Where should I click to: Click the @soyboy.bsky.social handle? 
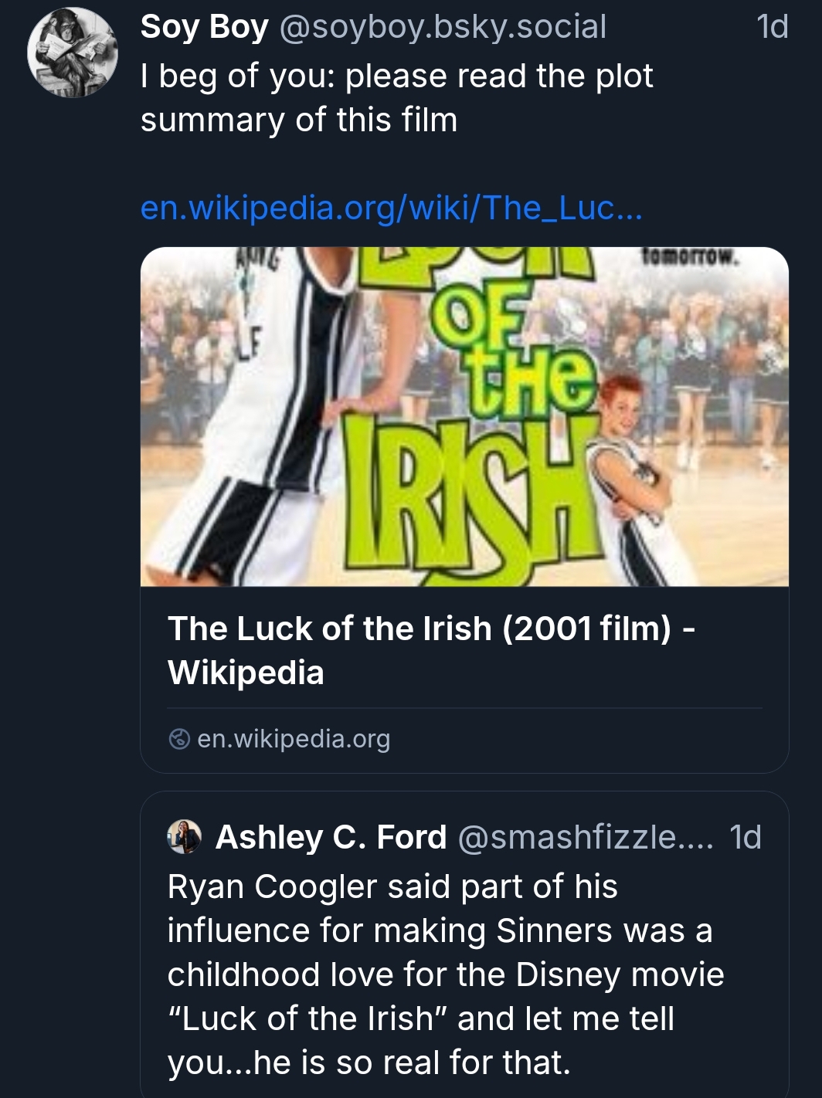pos(442,27)
